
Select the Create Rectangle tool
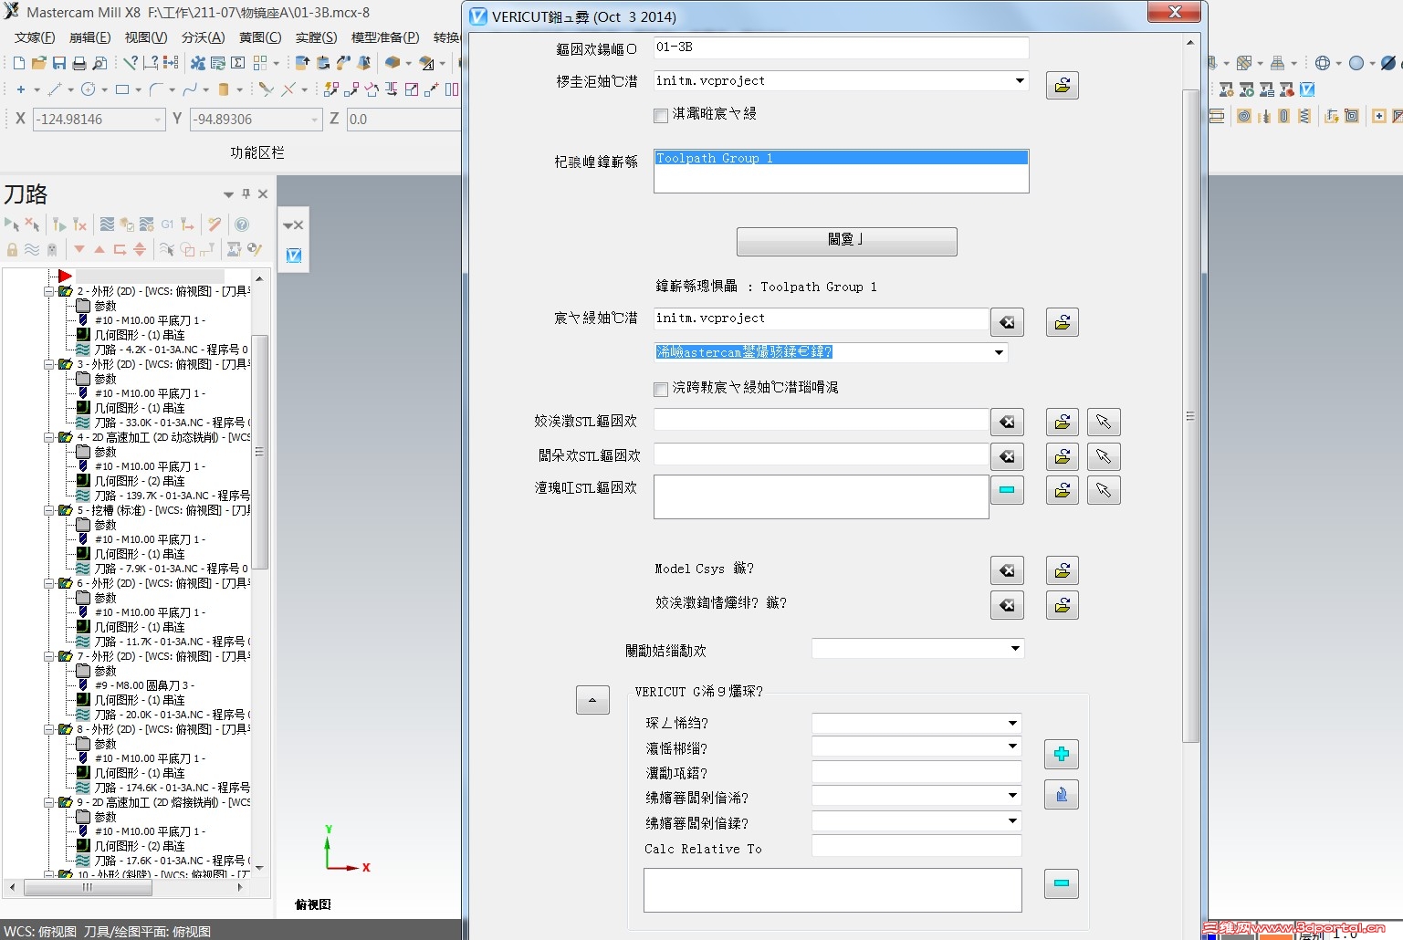click(x=122, y=89)
